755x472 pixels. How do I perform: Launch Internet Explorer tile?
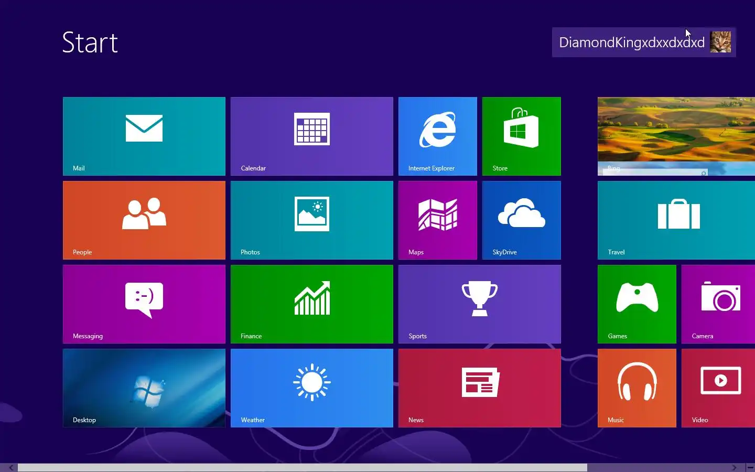click(438, 136)
